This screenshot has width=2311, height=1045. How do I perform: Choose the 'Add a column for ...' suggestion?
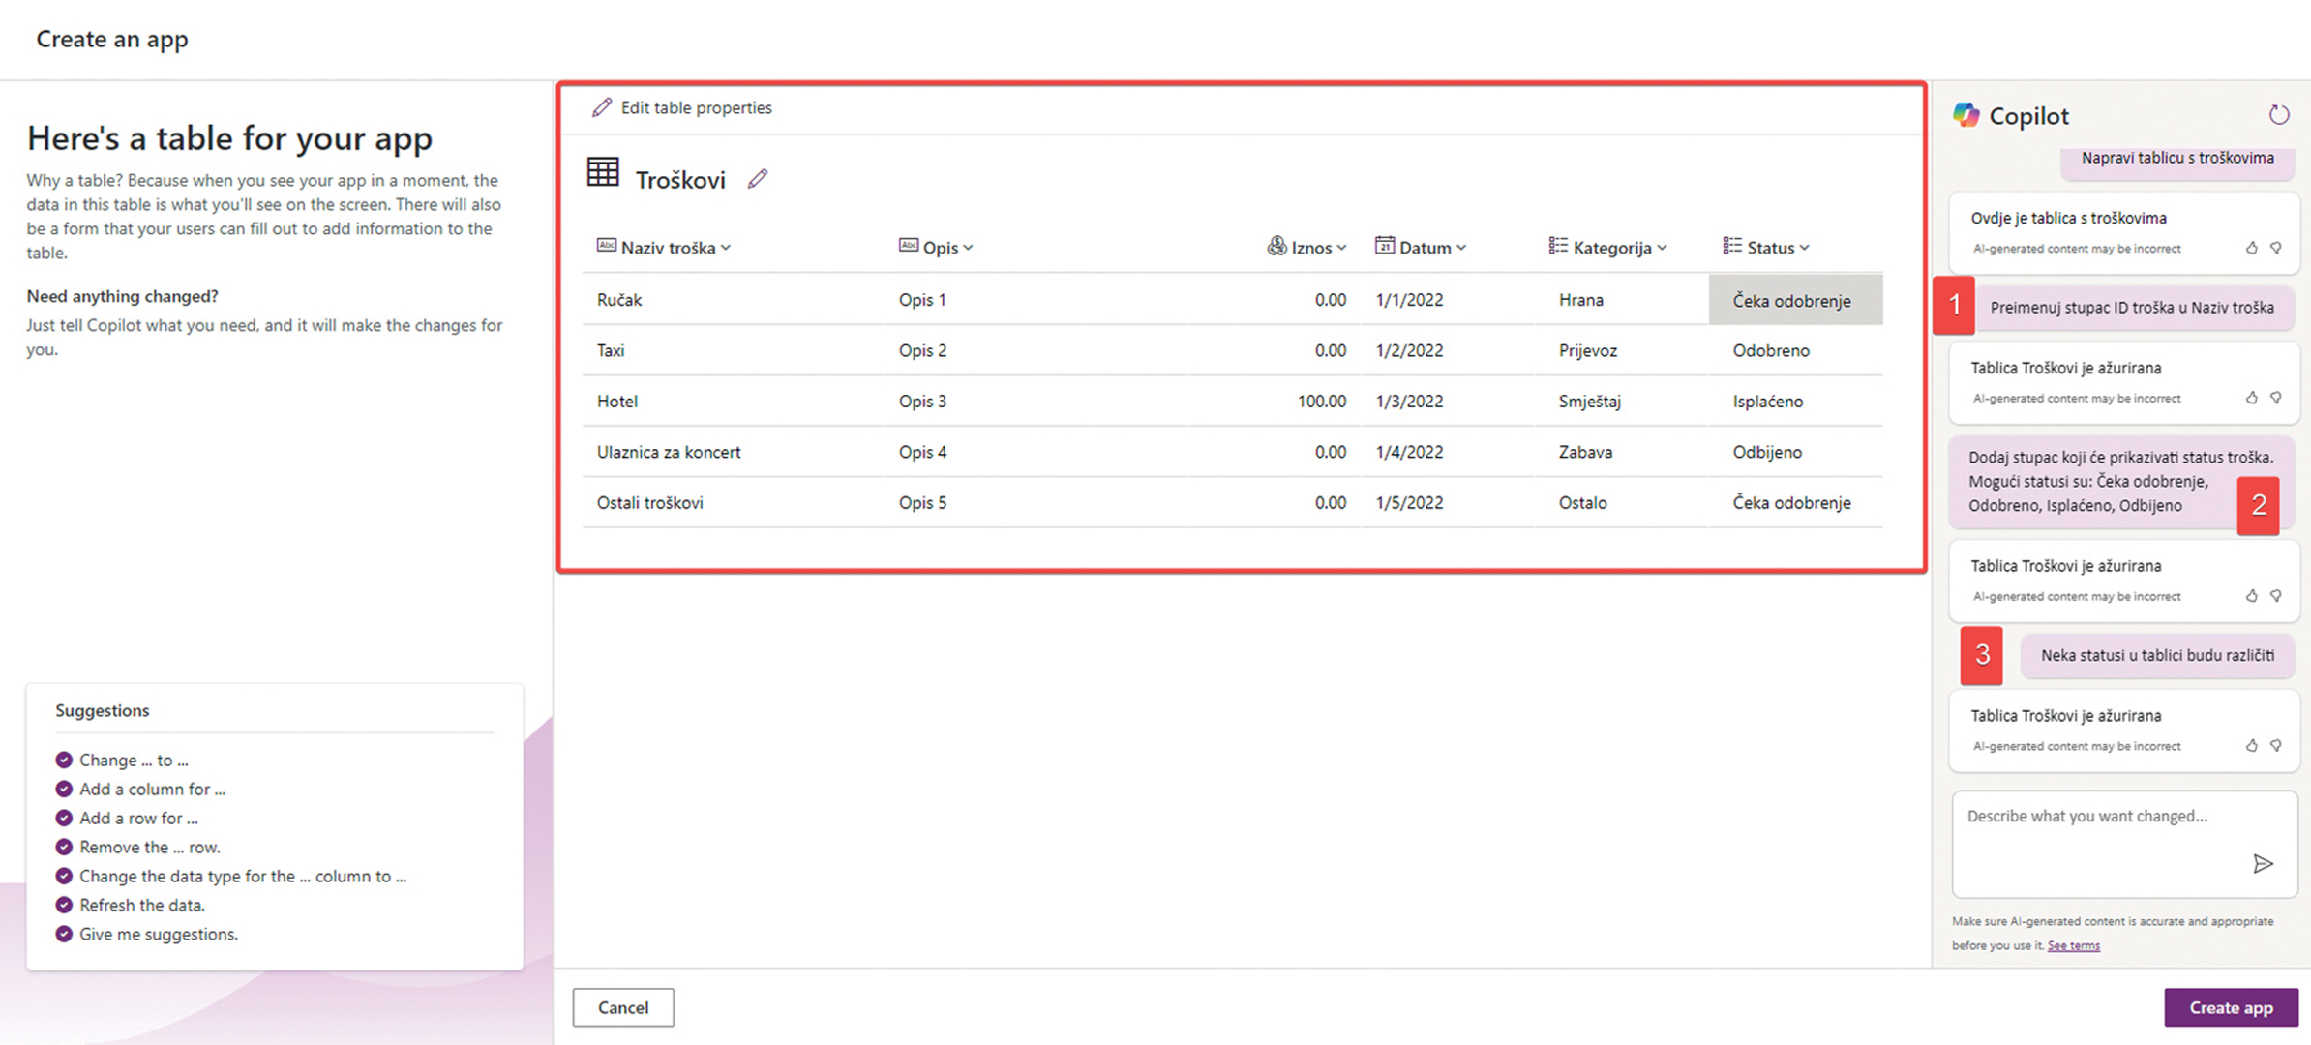click(x=152, y=789)
